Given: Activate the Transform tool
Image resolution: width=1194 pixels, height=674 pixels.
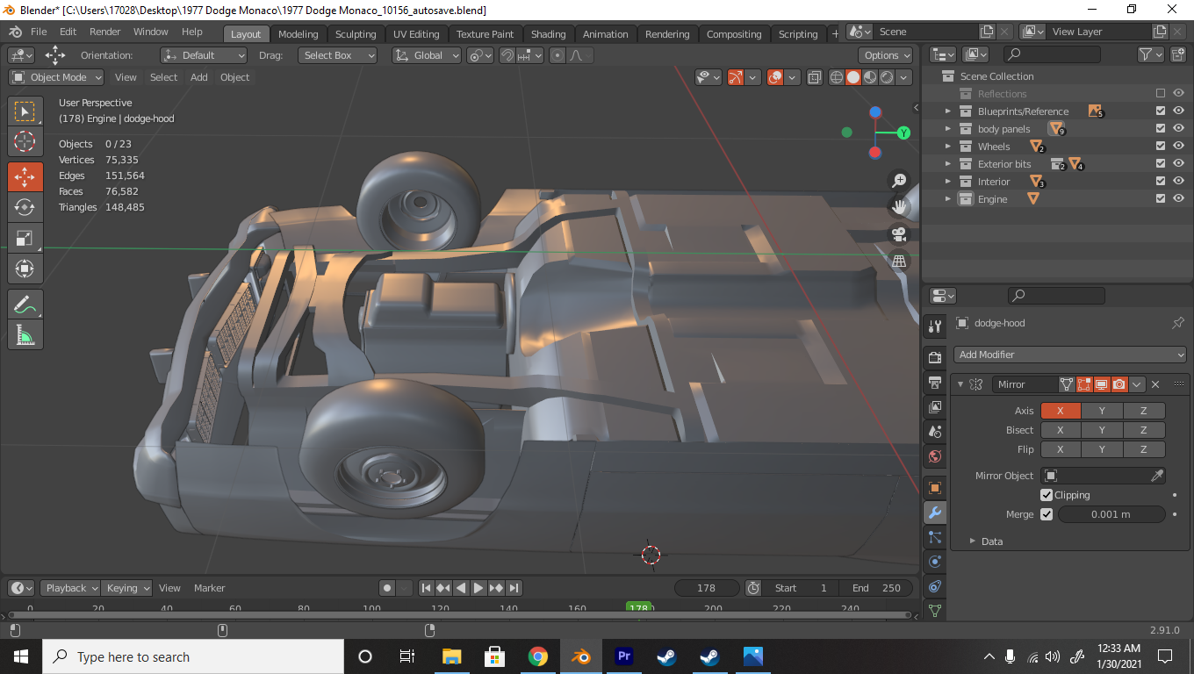Looking at the screenshot, I should tap(25, 269).
